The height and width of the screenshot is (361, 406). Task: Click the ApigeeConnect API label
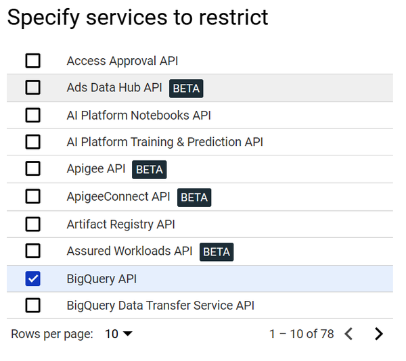[x=118, y=197]
